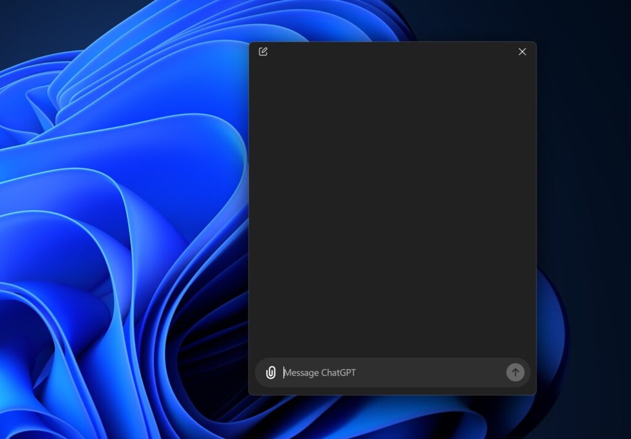Submit the message with the send button
631x439 pixels.
[x=515, y=372]
